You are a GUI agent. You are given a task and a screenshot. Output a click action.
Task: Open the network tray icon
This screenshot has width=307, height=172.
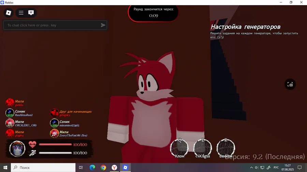pos(262,168)
